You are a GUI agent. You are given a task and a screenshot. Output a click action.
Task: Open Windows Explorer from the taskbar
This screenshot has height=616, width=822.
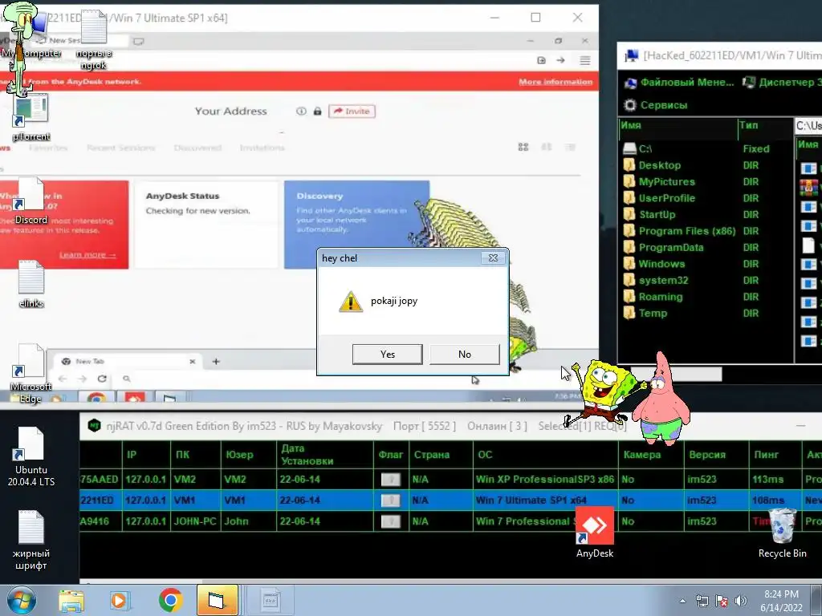[71, 600]
